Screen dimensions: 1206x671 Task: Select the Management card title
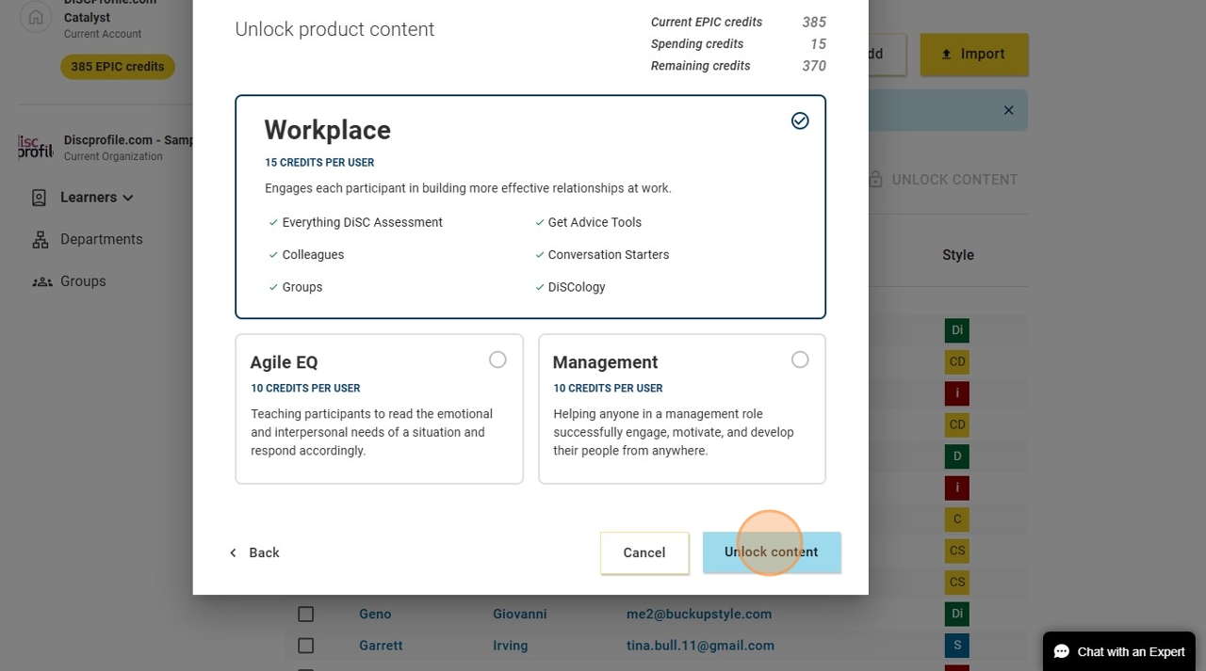tap(605, 362)
